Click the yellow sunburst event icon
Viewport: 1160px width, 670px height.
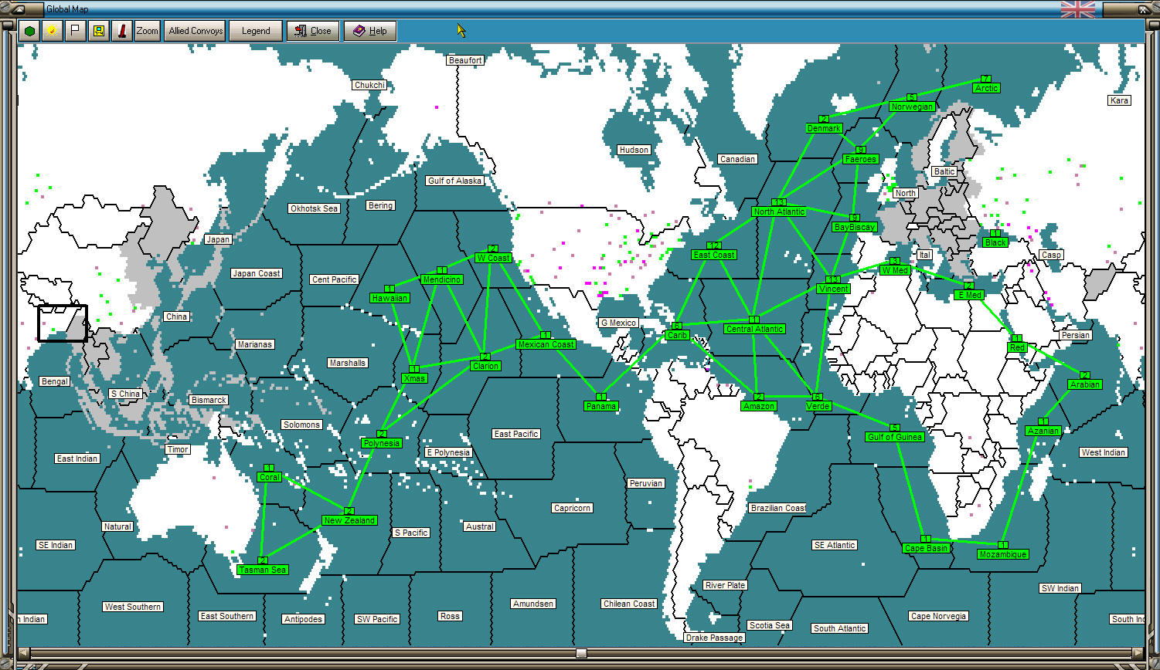coord(51,30)
